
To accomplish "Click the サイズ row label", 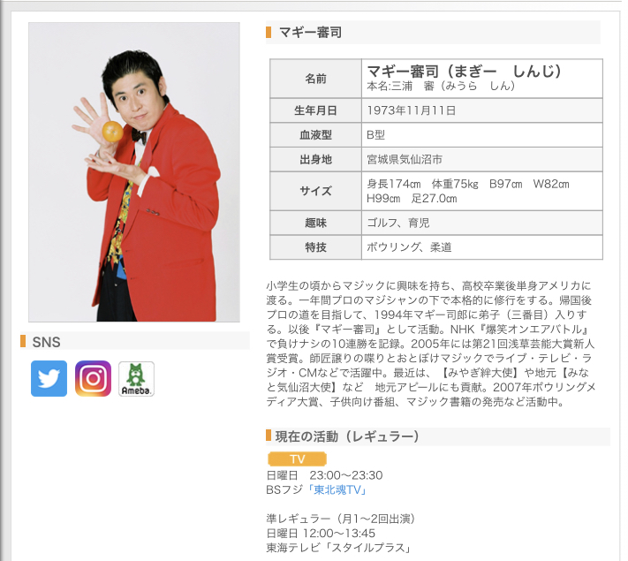I will (x=315, y=191).
